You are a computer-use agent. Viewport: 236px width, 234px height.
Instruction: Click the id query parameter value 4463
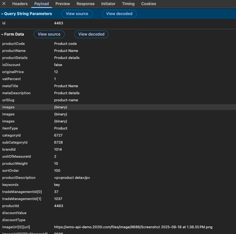[59, 23]
